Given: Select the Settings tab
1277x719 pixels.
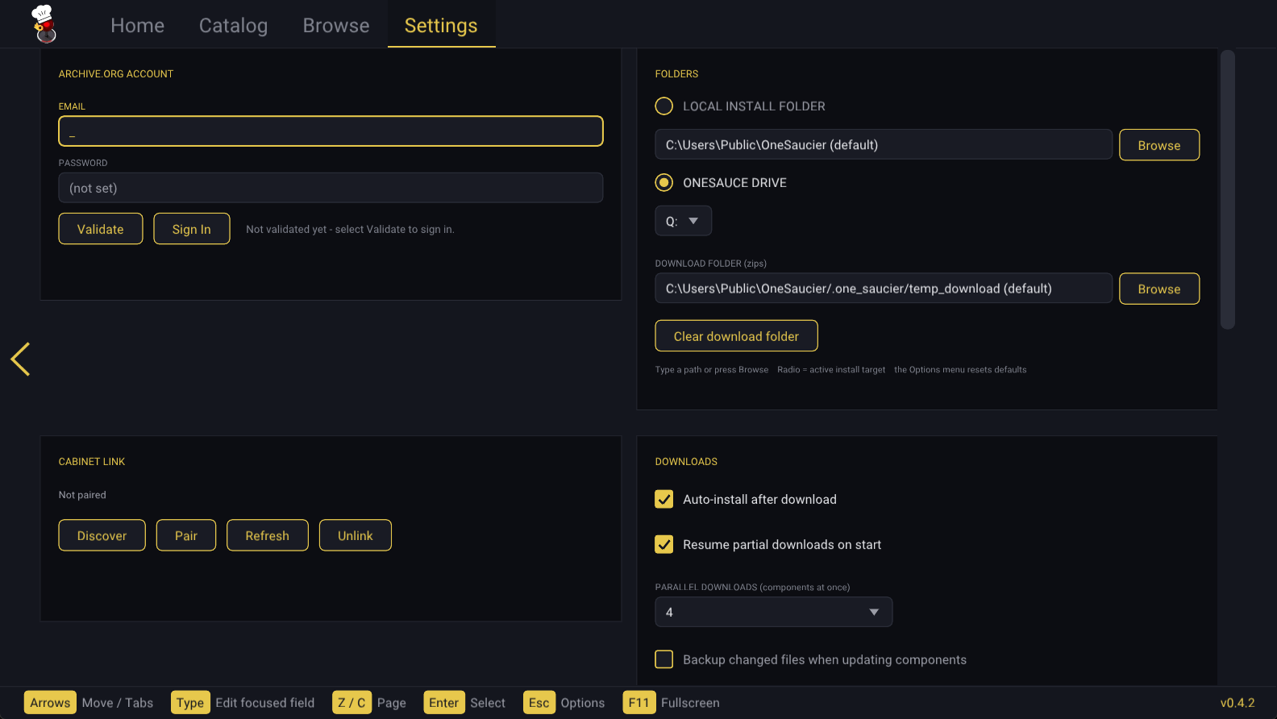Looking at the screenshot, I should (441, 26).
